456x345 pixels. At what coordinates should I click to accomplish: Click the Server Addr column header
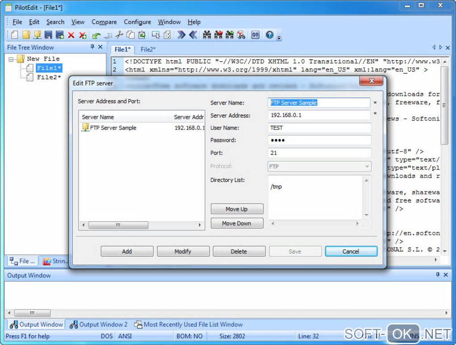pyautogui.click(x=188, y=117)
